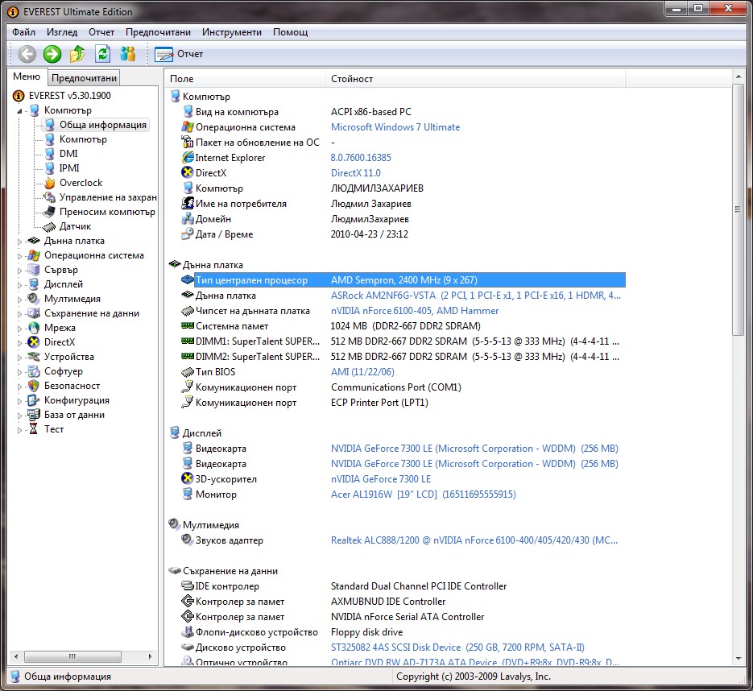Switch to the Предпочитани sidebar tab
753x691 pixels.
(x=84, y=78)
